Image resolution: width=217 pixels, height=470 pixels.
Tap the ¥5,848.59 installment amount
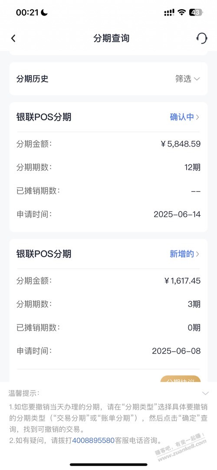click(181, 144)
